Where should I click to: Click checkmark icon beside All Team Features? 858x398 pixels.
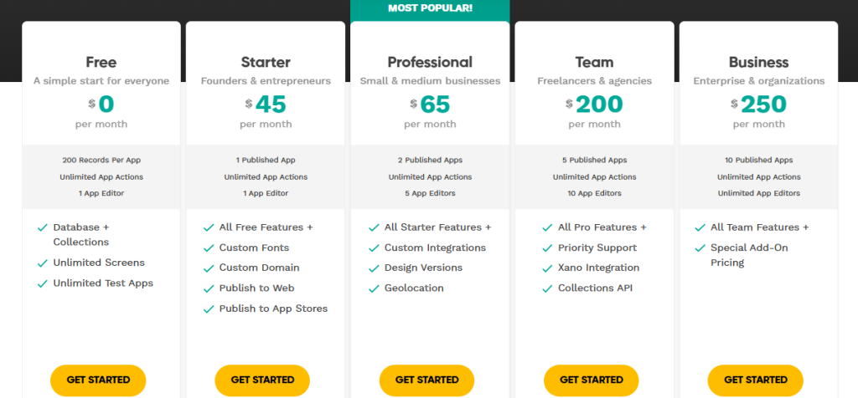click(x=698, y=227)
